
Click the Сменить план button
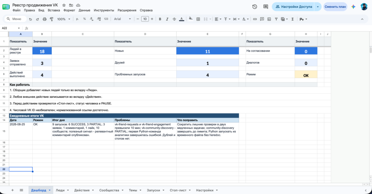click(335, 7)
